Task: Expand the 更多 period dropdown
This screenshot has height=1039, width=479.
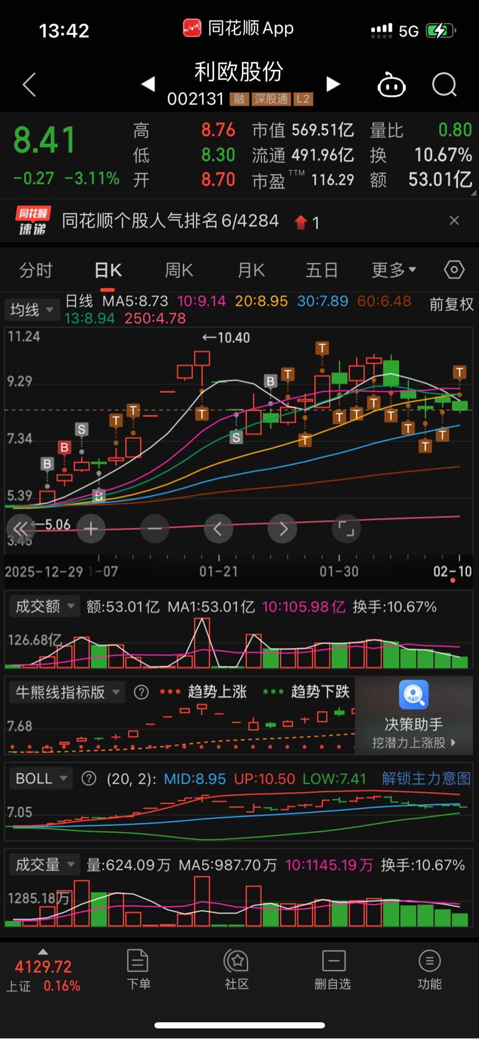Action: [x=394, y=271]
